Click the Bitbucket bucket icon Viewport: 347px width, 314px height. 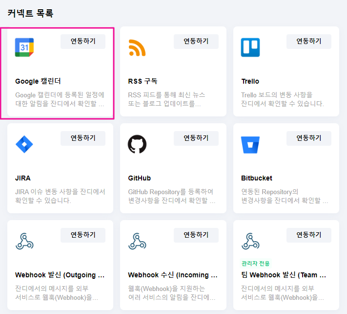coord(250,145)
